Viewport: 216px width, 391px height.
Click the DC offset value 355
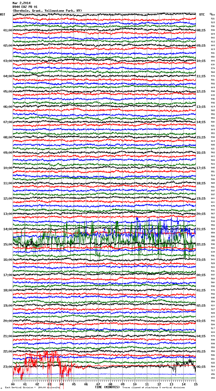pos(213,240)
